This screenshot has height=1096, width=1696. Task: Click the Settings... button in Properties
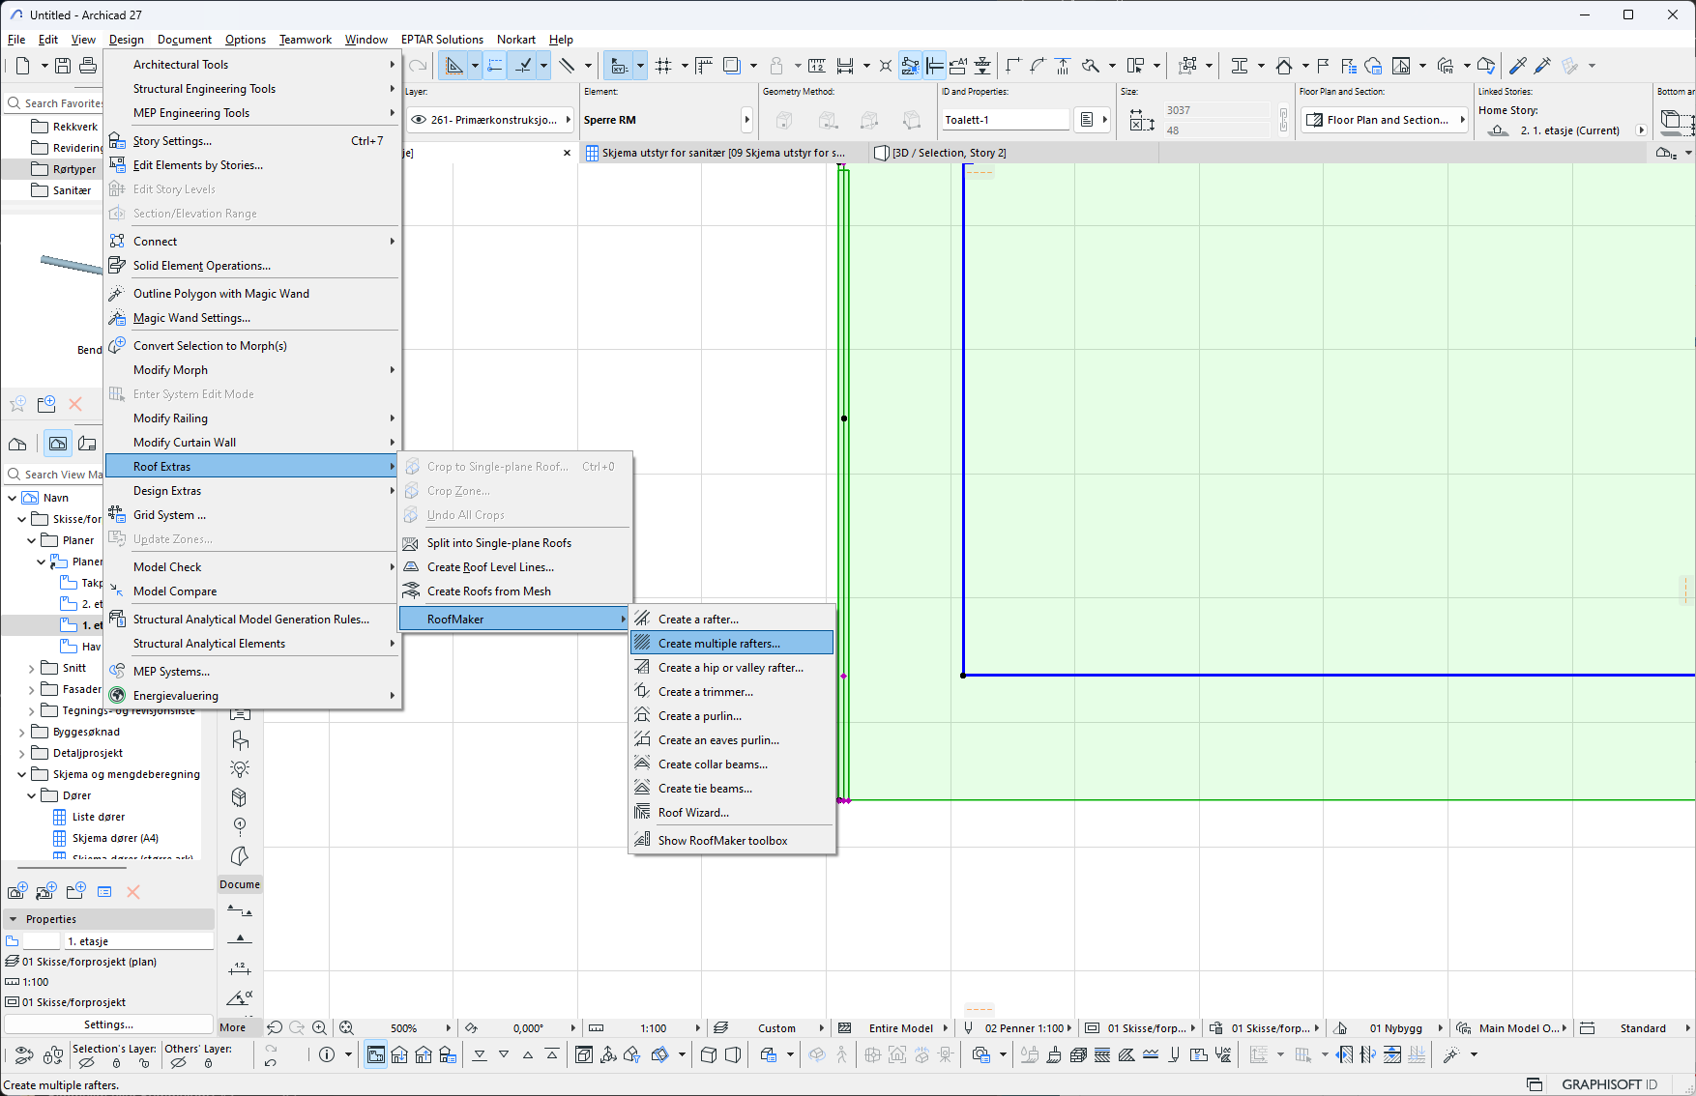coord(108,1024)
